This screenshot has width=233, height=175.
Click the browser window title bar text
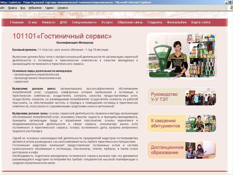pyautogui.click(x=76, y=2)
